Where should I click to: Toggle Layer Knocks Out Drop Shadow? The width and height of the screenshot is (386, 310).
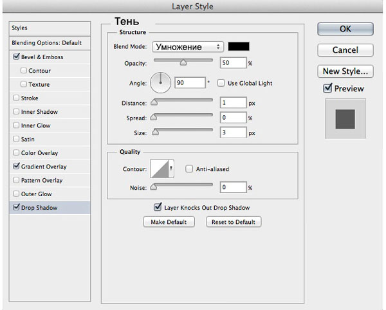(x=158, y=207)
